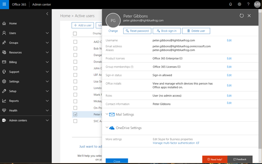Expand the Users menu chevron

47,33
